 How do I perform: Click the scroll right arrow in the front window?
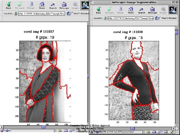point(173,128)
